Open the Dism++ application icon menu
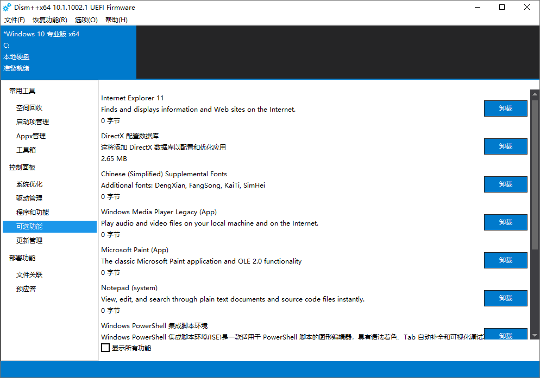540x378 pixels. 7,8
